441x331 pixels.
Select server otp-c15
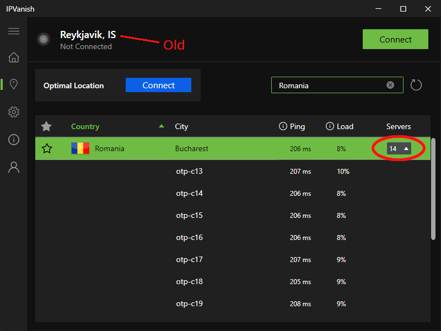[189, 215]
